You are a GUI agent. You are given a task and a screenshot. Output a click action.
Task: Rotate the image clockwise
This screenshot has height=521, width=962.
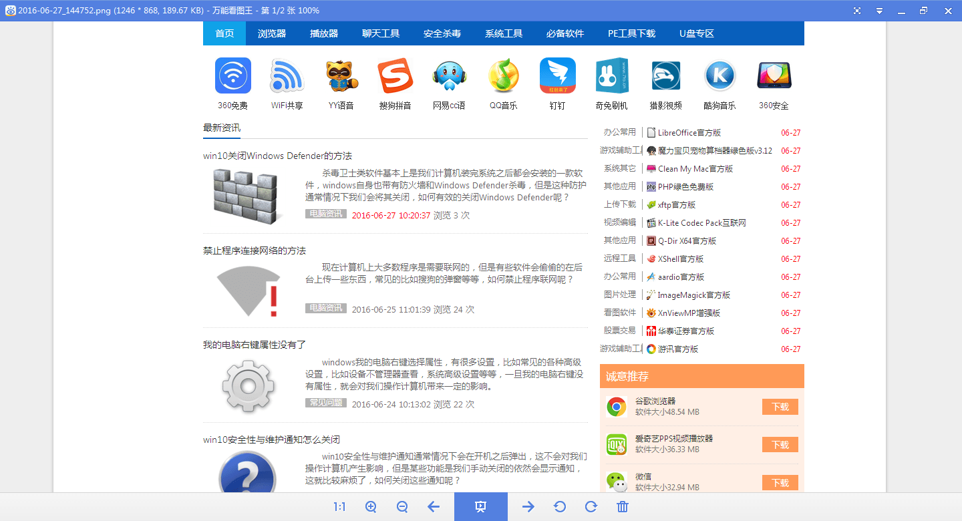[x=591, y=507]
